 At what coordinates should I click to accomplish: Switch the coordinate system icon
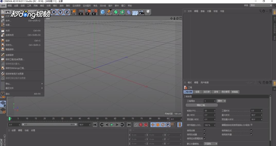[x=74, y=12]
